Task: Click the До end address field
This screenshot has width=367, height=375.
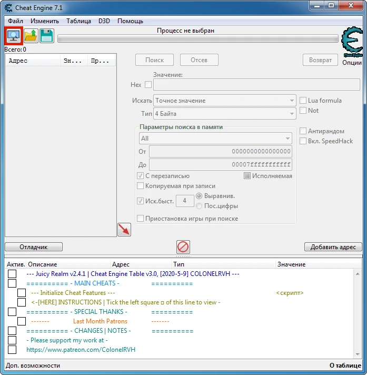Action: click(x=221, y=164)
